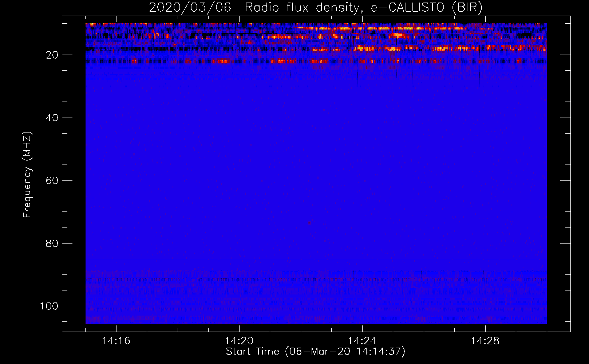Click the 14:24 time tick label
Viewport: 589px width, 364px height.
pyautogui.click(x=362, y=341)
